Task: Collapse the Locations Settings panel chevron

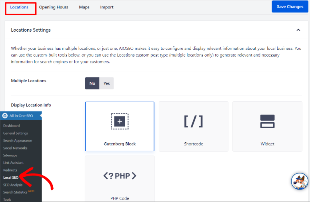Action: [x=298, y=30]
